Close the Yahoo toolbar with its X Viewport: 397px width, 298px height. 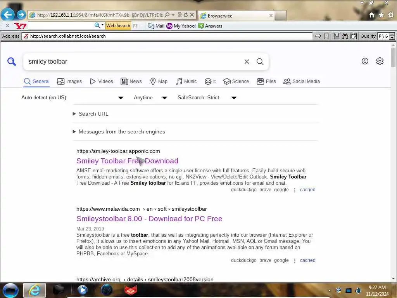tap(8, 26)
